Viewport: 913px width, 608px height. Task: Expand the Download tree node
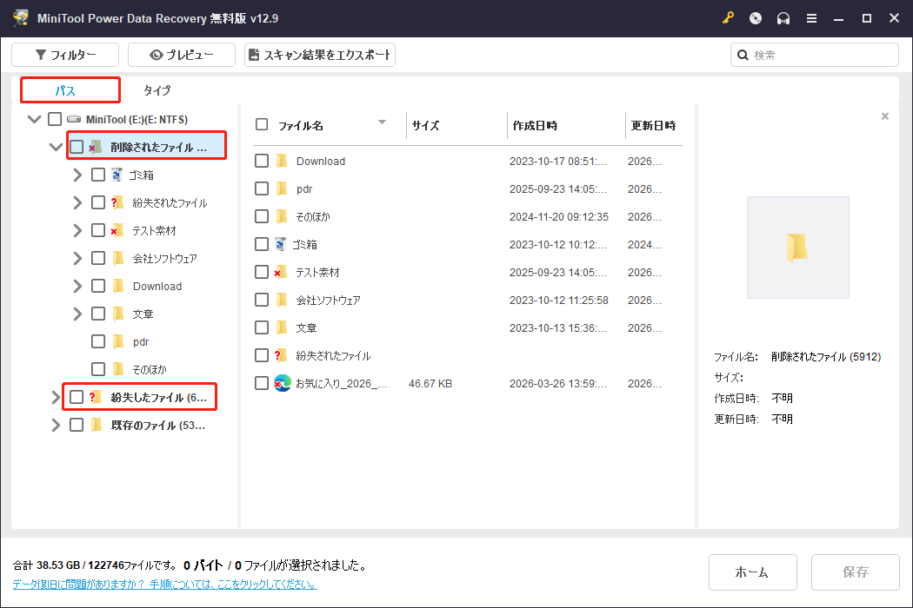77,287
